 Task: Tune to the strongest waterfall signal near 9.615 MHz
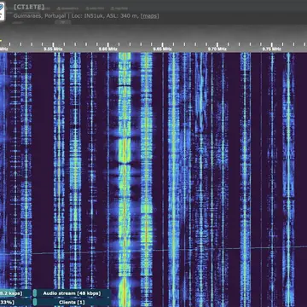pyautogui.click(x=125, y=179)
